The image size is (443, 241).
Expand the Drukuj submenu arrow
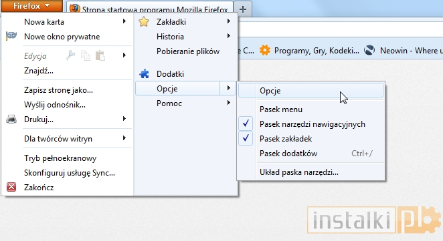[124, 119]
